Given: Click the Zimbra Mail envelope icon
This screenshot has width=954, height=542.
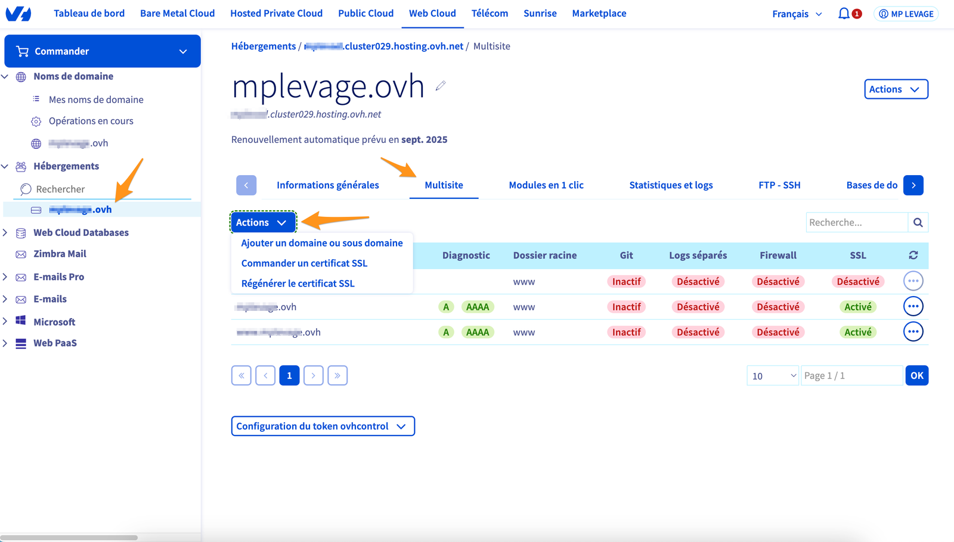Looking at the screenshot, I should pos(21,254).
